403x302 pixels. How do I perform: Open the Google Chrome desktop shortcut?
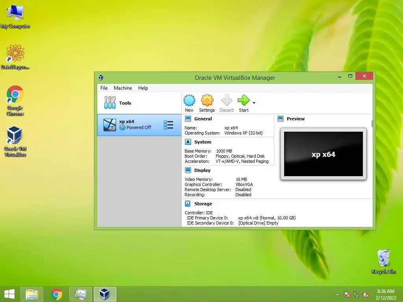[x=15, y=101]
